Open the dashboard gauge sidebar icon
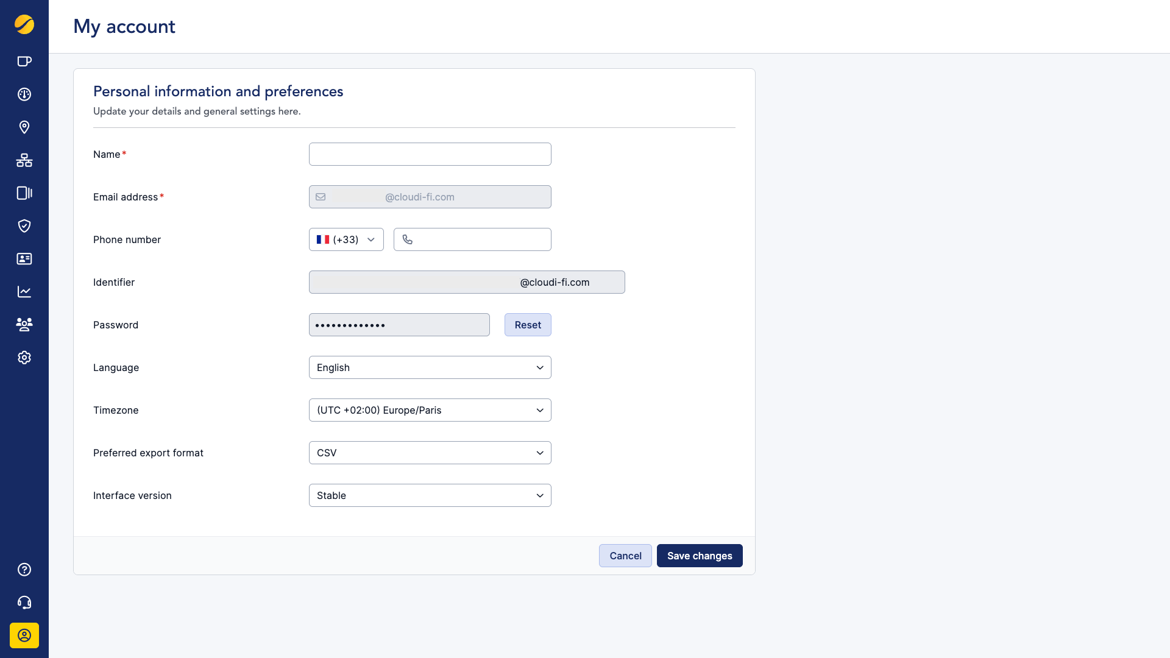Screen dimensions: 1170x658 pos(24,94)
